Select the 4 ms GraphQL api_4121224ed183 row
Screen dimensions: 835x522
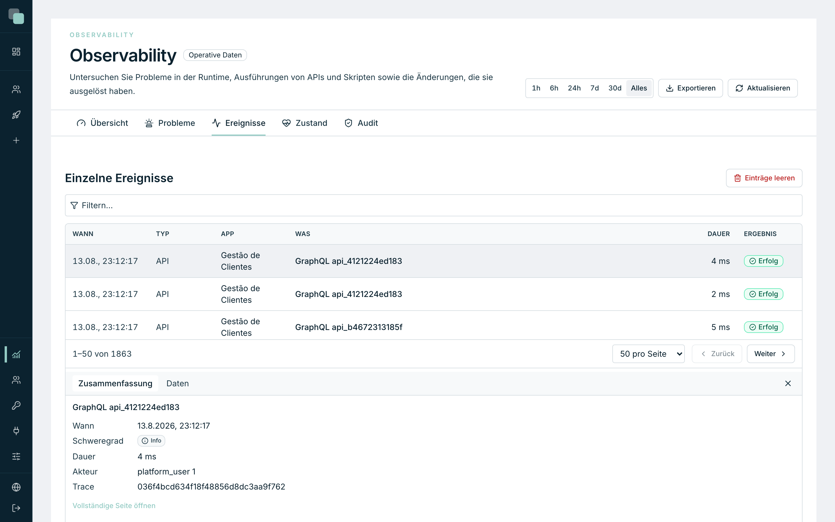click(433, 261)
